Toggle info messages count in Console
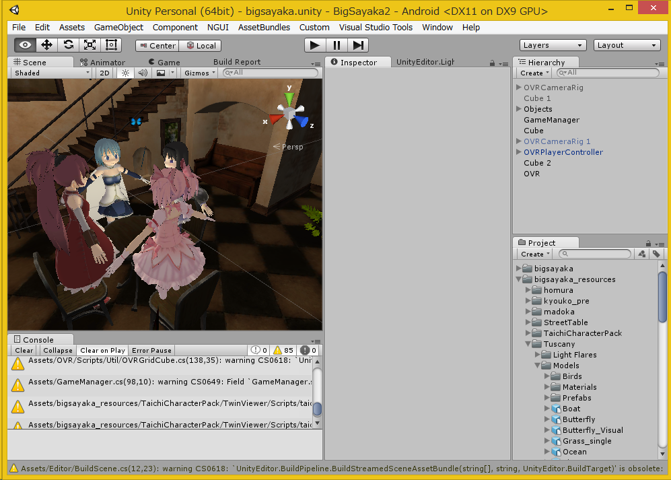Image resolution: width=671 pixels, height=480 pixels. pos(259,350)
